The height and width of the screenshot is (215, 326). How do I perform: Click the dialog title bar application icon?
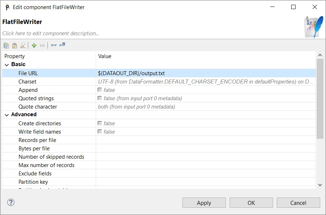click(7, 7)
